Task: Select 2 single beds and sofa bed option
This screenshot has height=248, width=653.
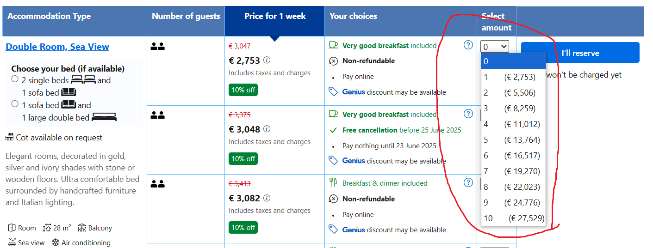Action: coord(15,79)
